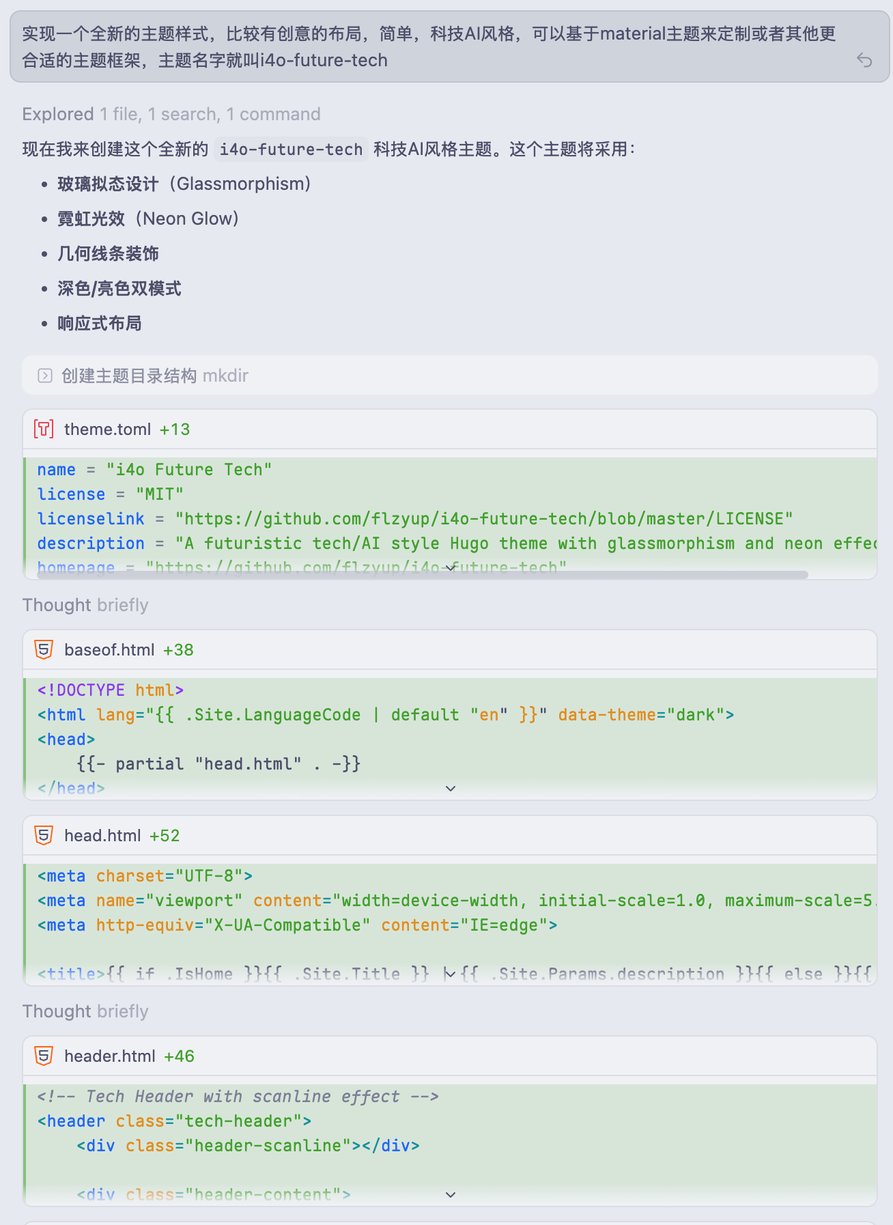Viewport: 893px width, 1225px height.
Task: Expand "Thought briefly" above baseof.html
Action: pos(85,605)
